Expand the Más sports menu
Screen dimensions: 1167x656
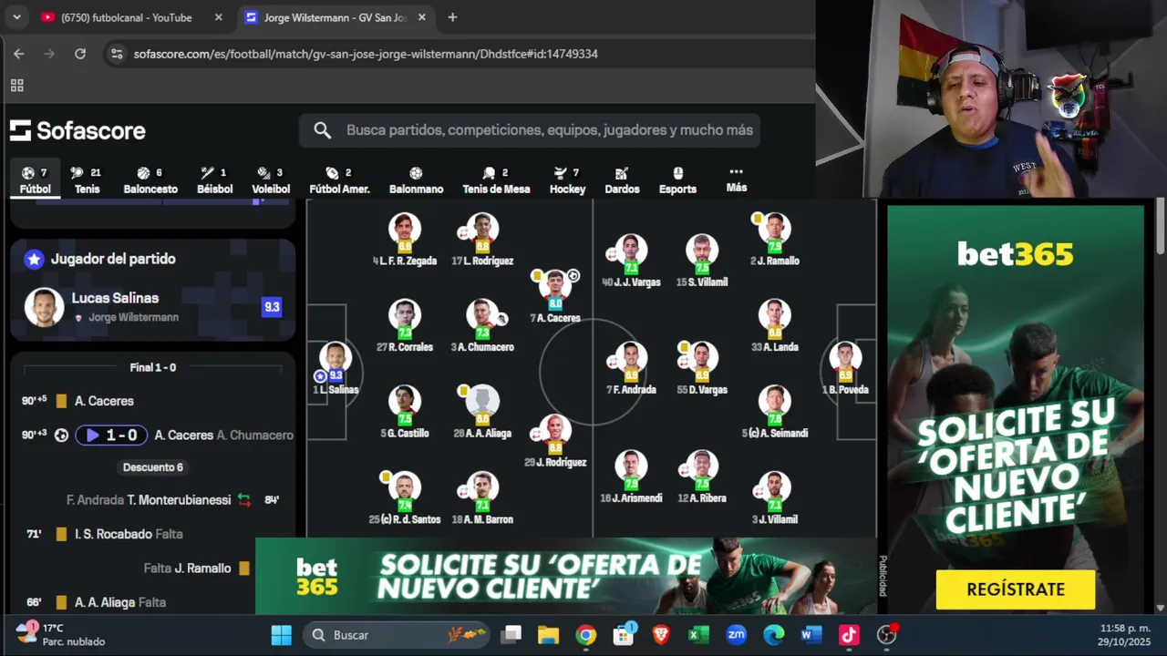pos(737,179)
